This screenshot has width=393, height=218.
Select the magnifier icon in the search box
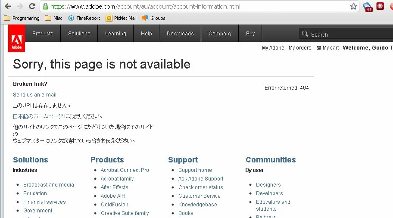[x=305, y=34]
